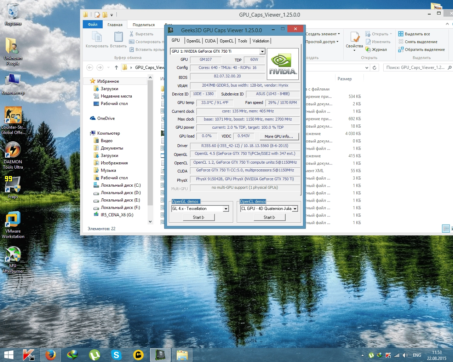Viewport: 453px width, 362px height.
Task: Click Снять выделение in Explorer
Action: [418, 42]
